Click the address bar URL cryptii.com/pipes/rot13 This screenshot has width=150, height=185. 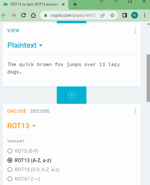73,15
